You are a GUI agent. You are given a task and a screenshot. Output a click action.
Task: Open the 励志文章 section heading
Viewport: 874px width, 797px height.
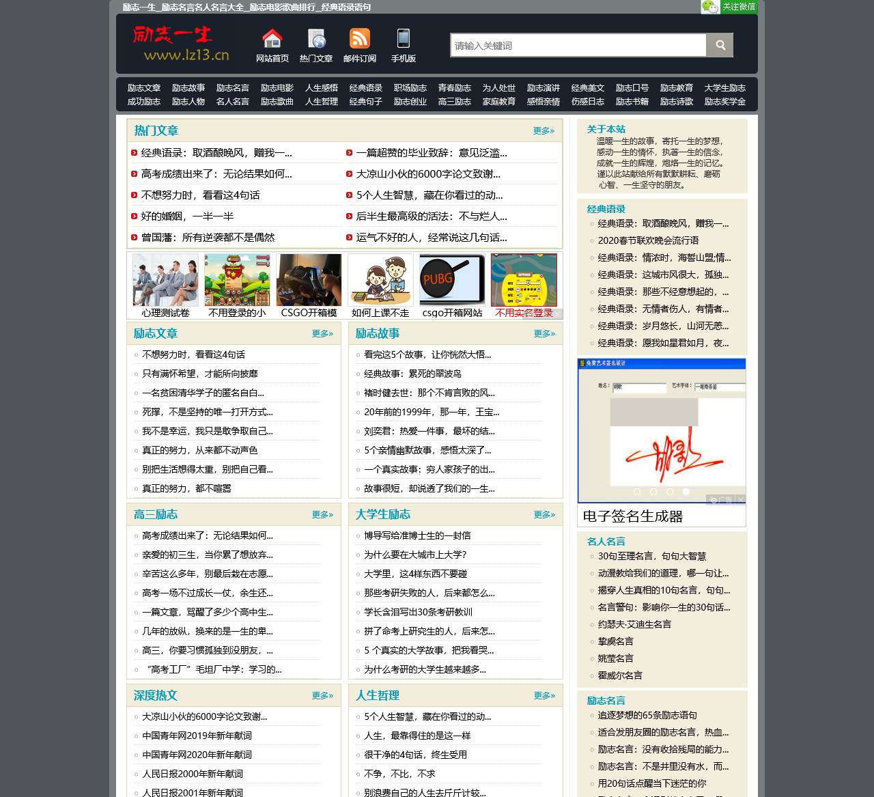(x=155, y=334)
